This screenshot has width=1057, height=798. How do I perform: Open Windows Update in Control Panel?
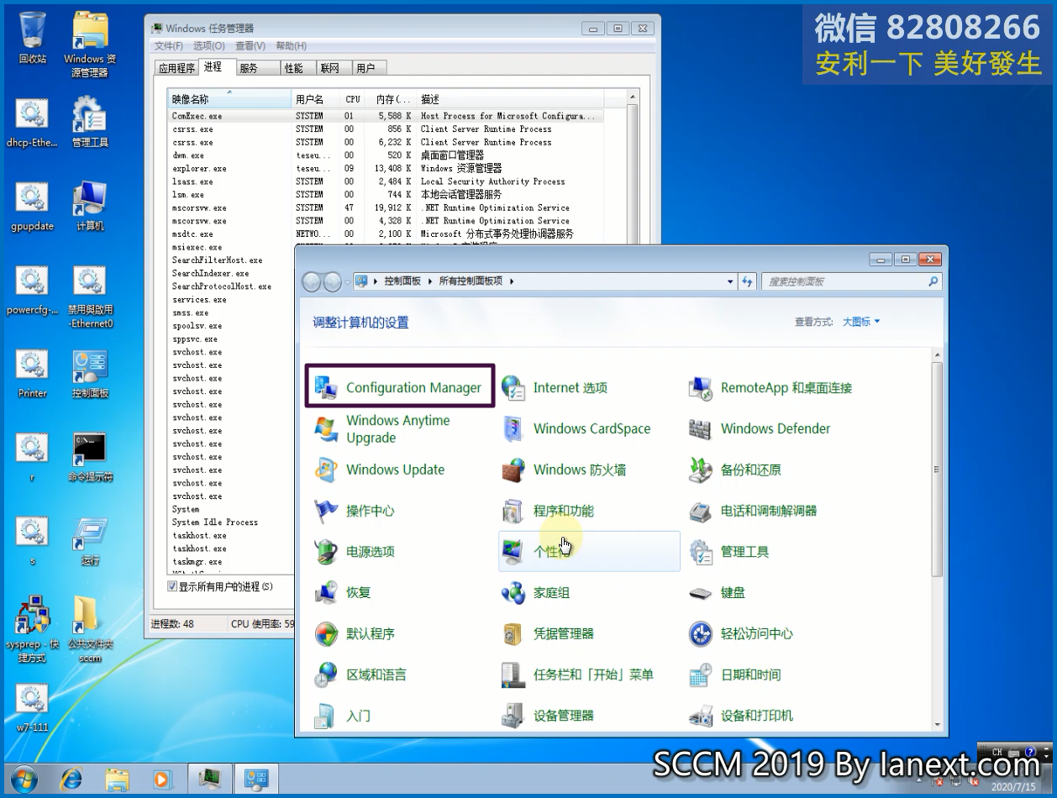tap(380, 470)
